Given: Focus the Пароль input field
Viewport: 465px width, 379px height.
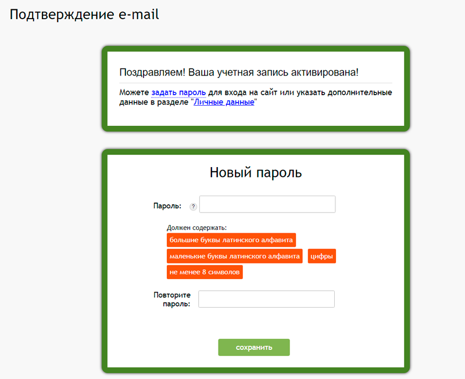Looking at the screenshot, I should tap(267, 205).
